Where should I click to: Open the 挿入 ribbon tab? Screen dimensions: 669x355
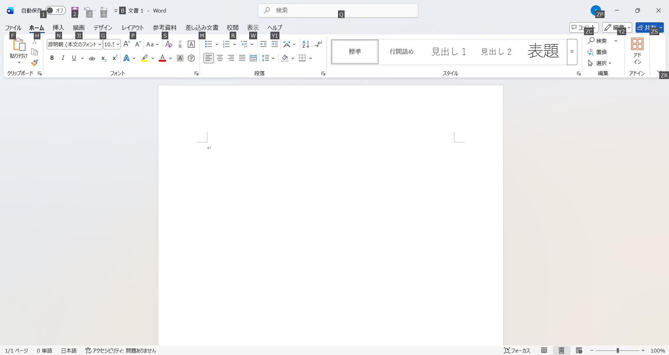(58, 27)
